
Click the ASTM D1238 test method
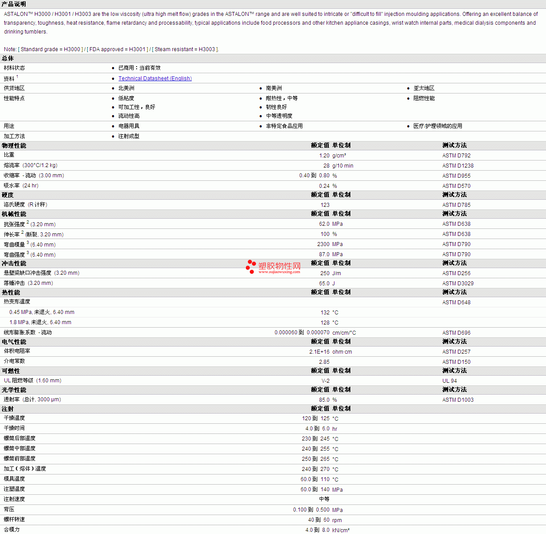pyautogui.click(x=458, y=166)
